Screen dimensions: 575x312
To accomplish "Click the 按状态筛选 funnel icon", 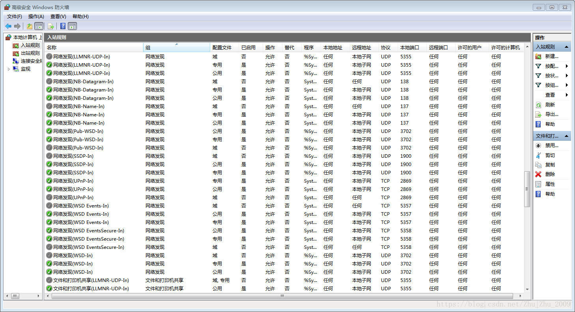I will (538, 75).
